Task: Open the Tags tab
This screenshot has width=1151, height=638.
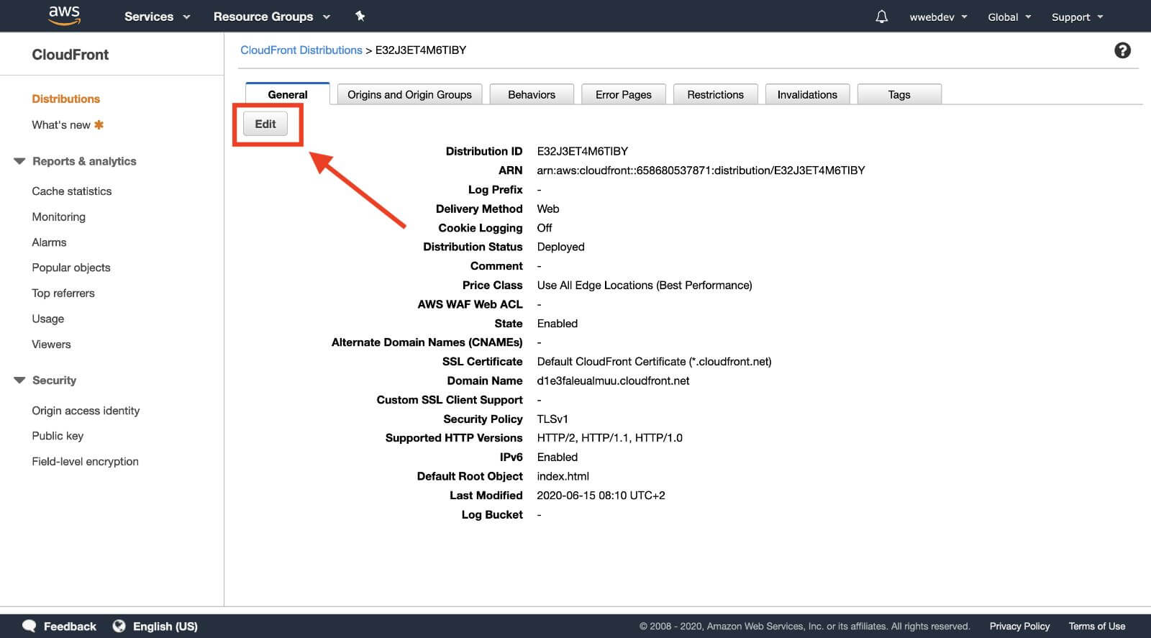Action: pos(899,94)
